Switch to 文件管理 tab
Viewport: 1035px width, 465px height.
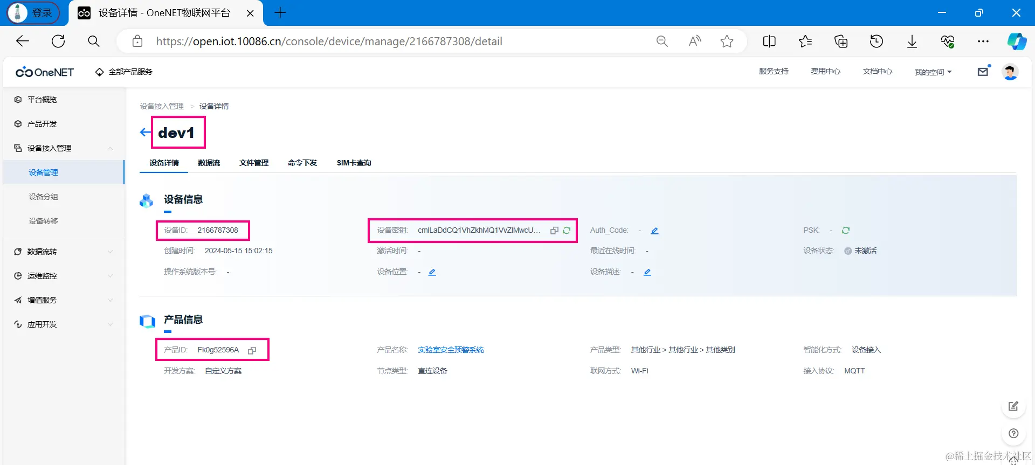pos(254,163)
